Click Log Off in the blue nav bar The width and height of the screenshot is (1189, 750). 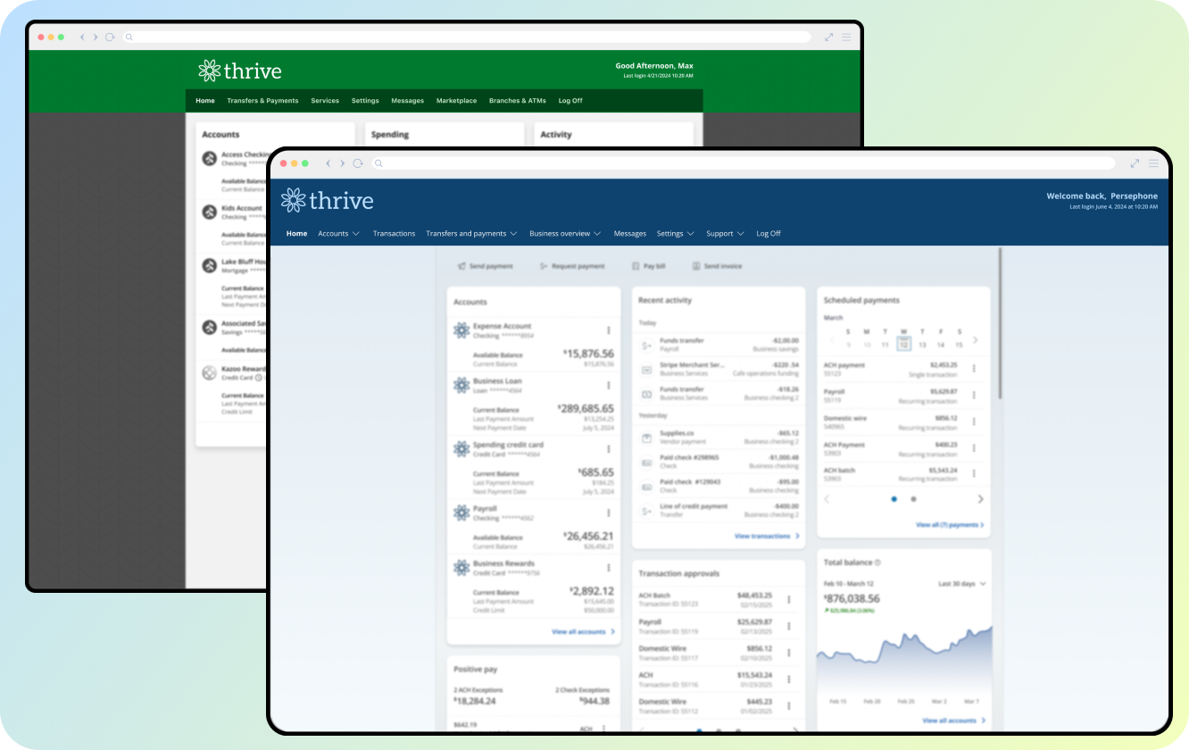(769, 234)
